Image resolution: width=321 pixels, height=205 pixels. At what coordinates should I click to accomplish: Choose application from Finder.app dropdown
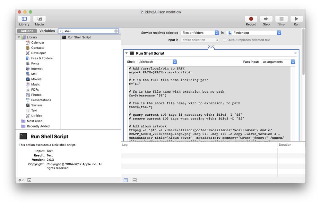(254, 33)
